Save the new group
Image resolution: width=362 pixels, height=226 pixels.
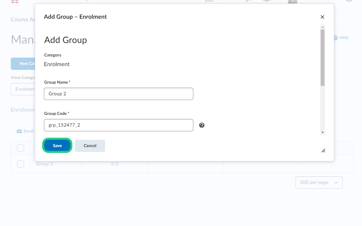pyautogui.click(x=57, y=146)
